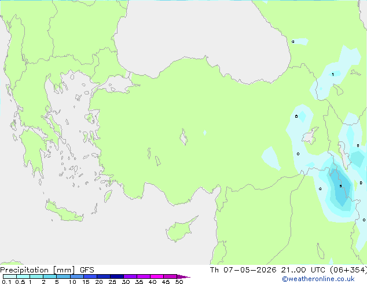The width and height of the screenshot is (367, 284).
Task: Click the '1' precipitation value near the Caucasus
Action: point(333,75)
